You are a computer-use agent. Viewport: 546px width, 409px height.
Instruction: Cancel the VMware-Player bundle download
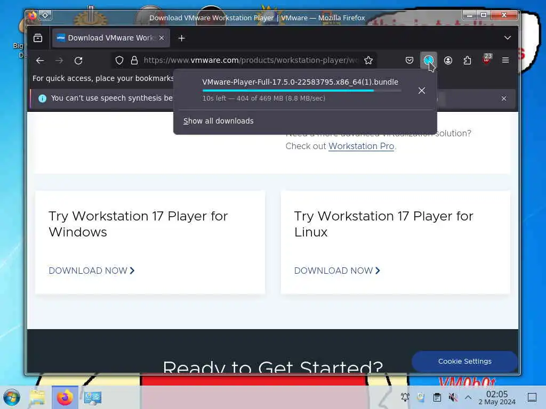422,91
